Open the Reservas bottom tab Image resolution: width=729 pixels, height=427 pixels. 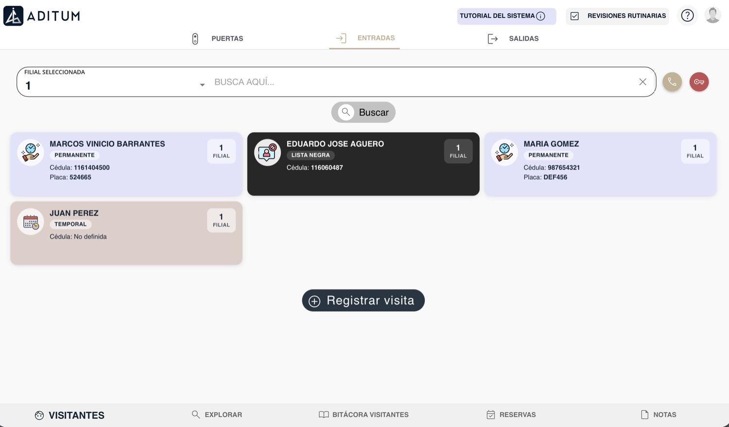click(511, 415)
